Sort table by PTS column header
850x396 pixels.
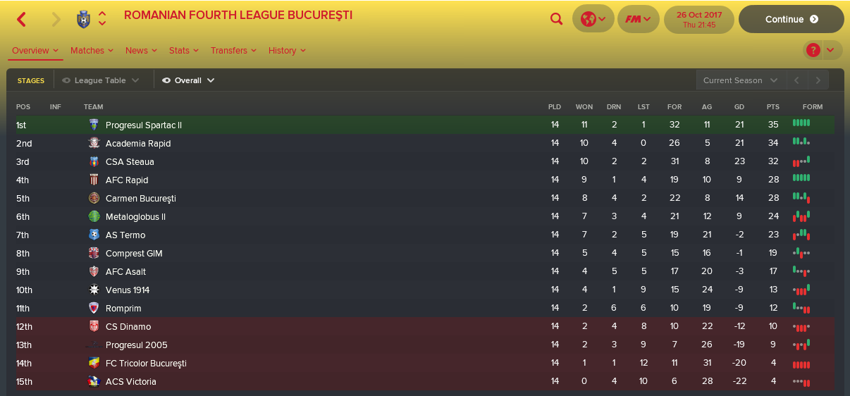point(773,107)
